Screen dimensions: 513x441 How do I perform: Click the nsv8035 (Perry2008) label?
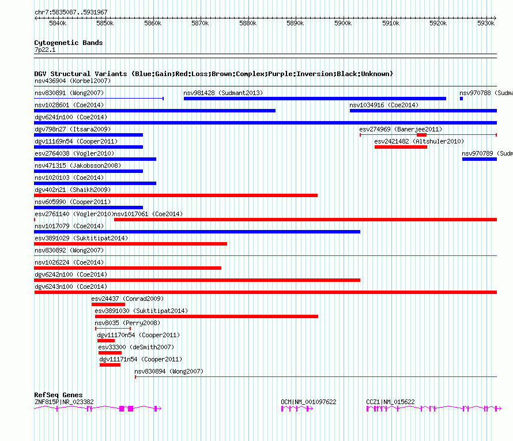(x=127, y=323)
